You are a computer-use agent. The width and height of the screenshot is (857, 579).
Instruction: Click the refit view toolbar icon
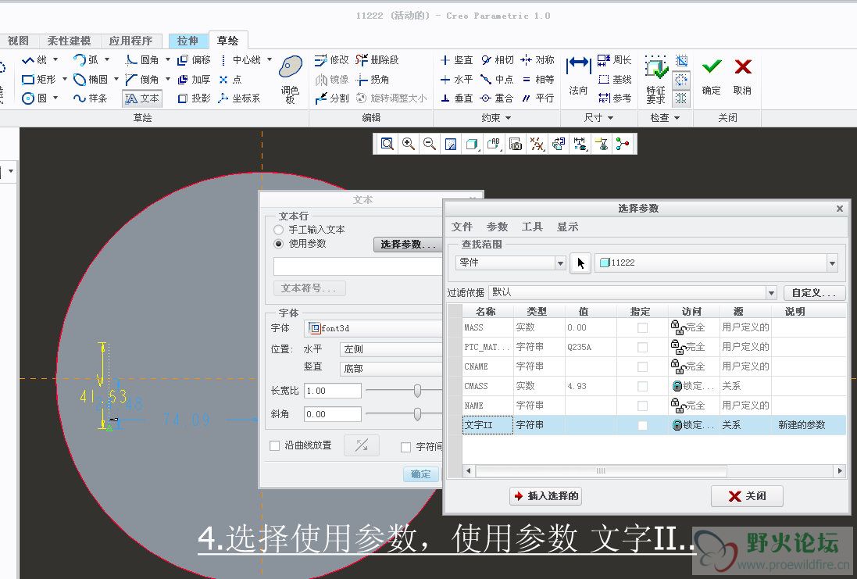pos(387,144)
